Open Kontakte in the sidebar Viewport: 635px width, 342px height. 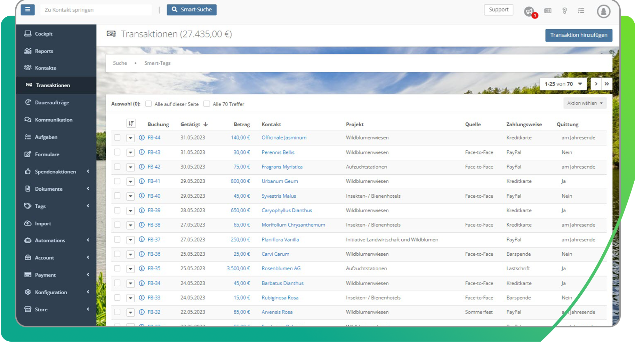tap(46, 68)
